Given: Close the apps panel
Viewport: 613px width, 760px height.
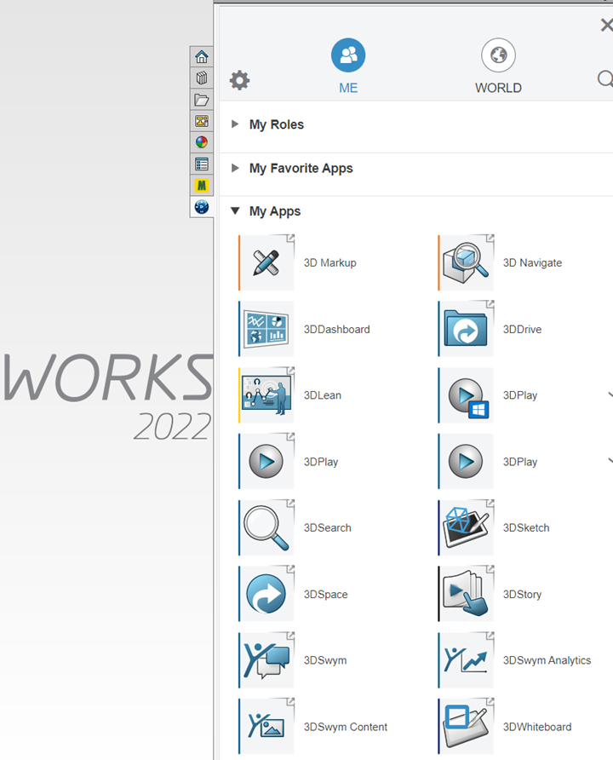Looking at the screenshot, I should [x=606, y=25].
